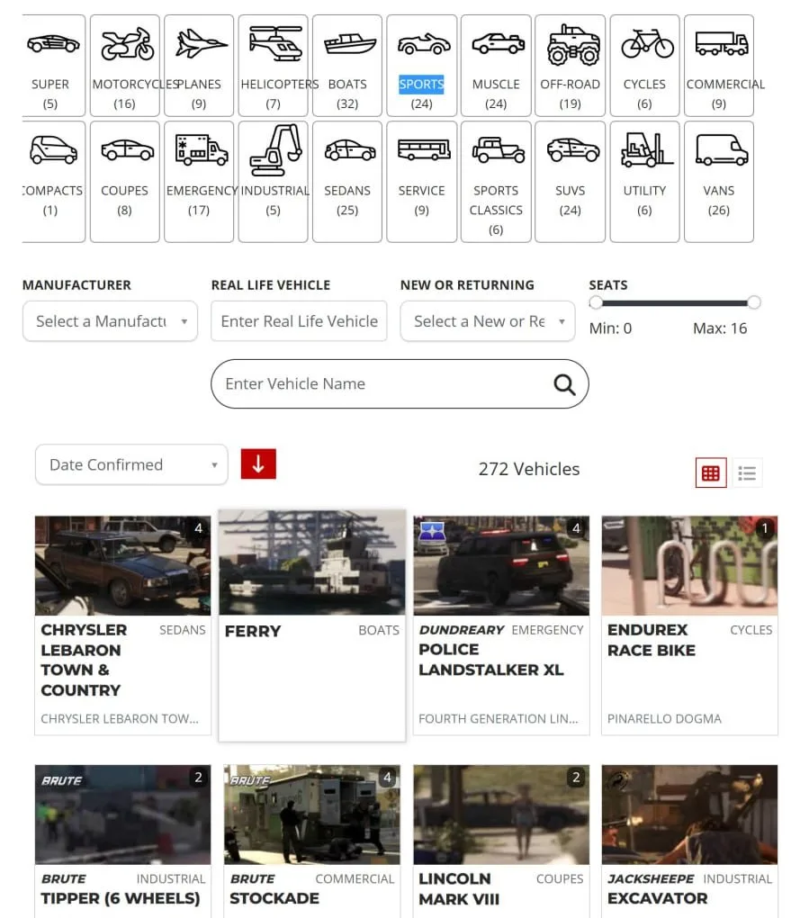
Task: Open POLICE LANDSTALKER XL title link
Action: (491, 660)
